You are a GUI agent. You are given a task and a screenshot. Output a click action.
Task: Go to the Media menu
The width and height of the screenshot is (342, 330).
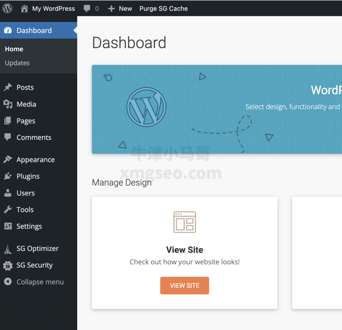39,104
